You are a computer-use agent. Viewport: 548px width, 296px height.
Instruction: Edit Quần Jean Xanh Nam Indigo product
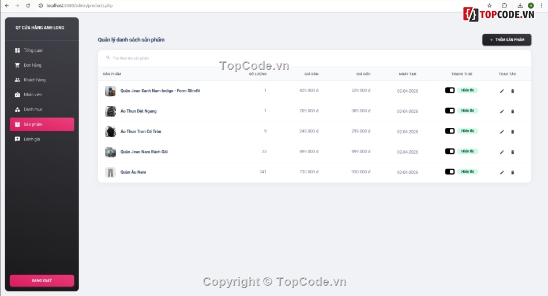(502, 91)
